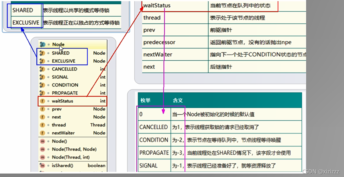Click next cell beside 后继指针
This screenshot has height=177, width=344.
175,67
